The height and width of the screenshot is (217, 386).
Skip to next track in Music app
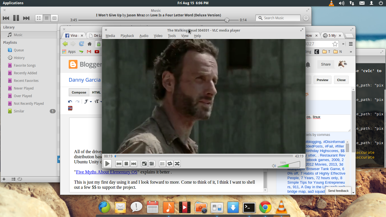pos(26,18)
